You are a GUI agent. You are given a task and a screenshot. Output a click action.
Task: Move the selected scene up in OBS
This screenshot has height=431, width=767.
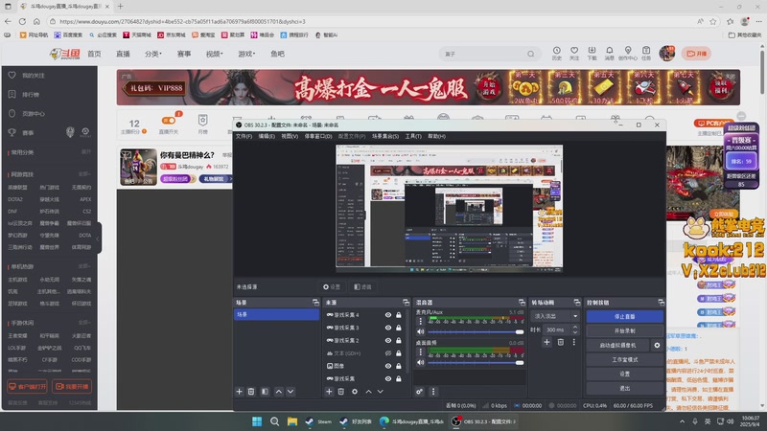point(279,392)
